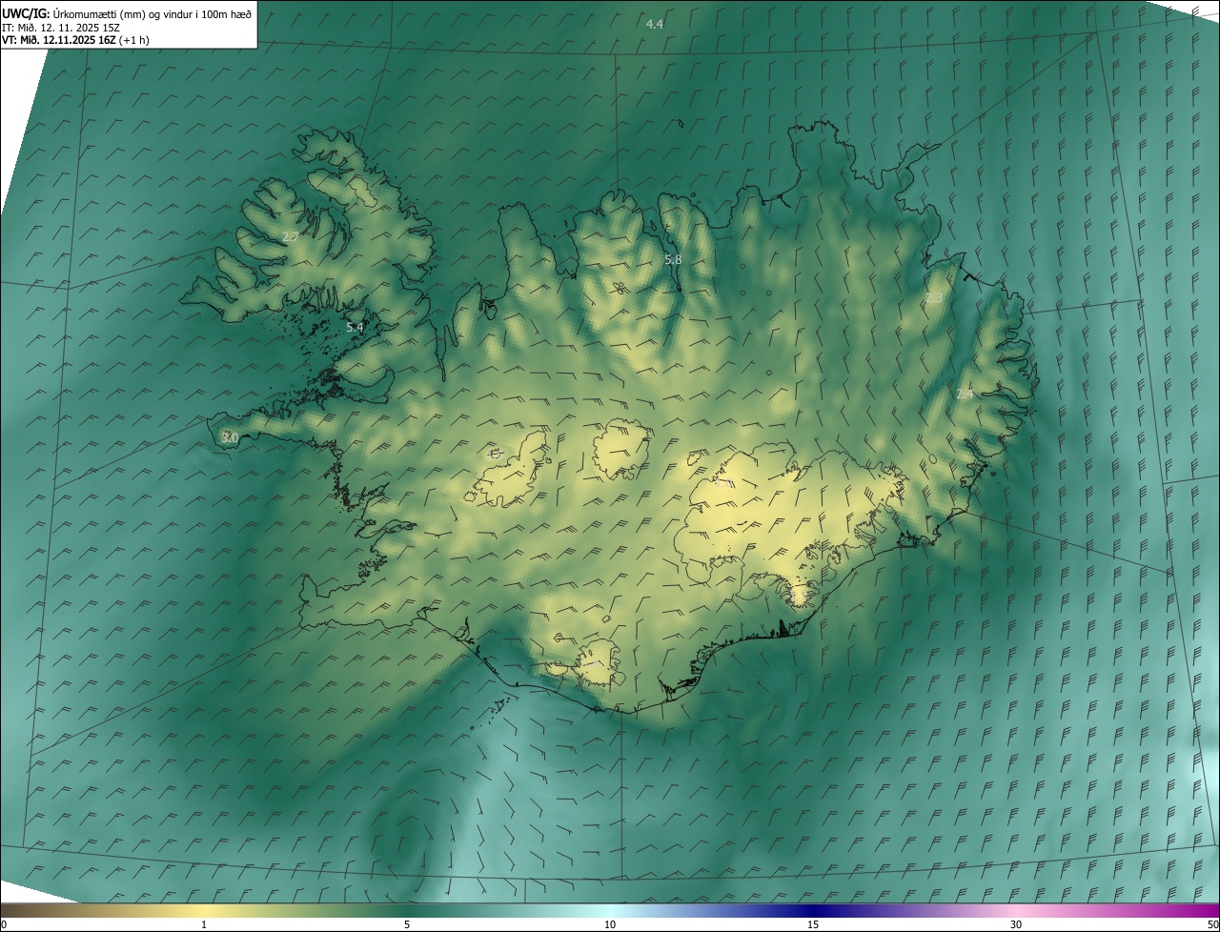
Task: Click the valid time line 'VT: Mið. 12.11.2025 16Z'
Action: (x=75, y=40)
